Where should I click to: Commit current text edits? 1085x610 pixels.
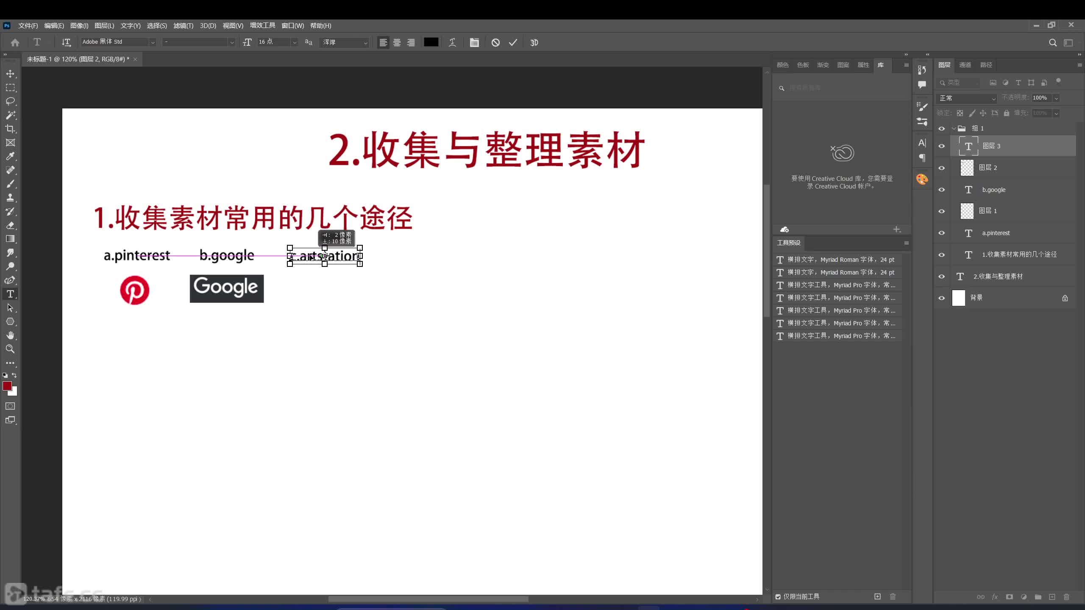click(513, 42)
